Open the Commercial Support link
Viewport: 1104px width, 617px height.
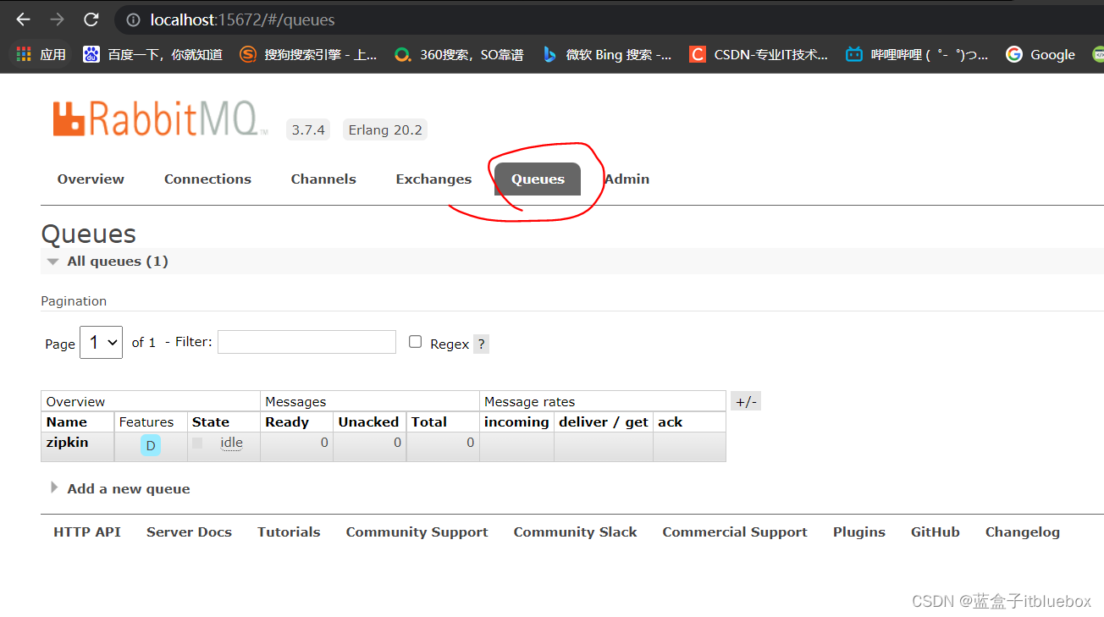pos(735,532)
